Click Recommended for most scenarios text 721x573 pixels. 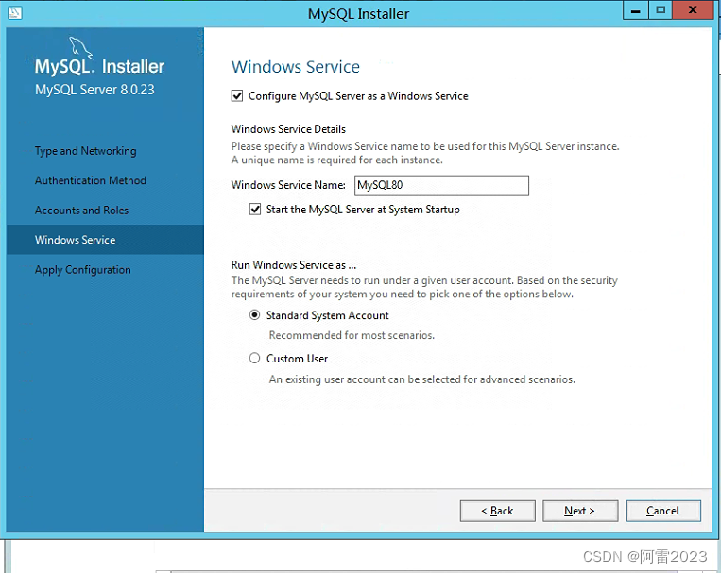coord(352,335)
